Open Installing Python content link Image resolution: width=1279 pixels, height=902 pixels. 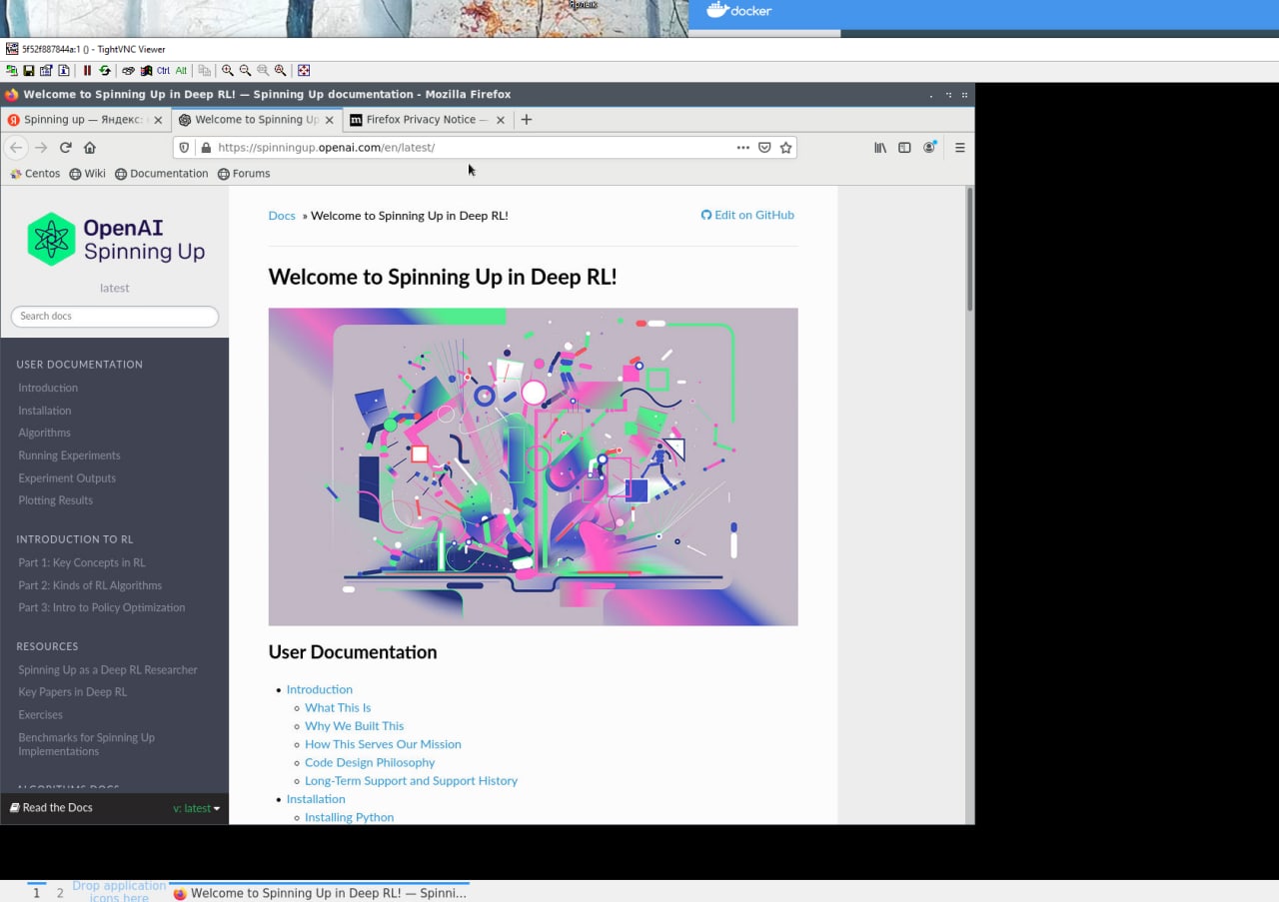(349, 817)
